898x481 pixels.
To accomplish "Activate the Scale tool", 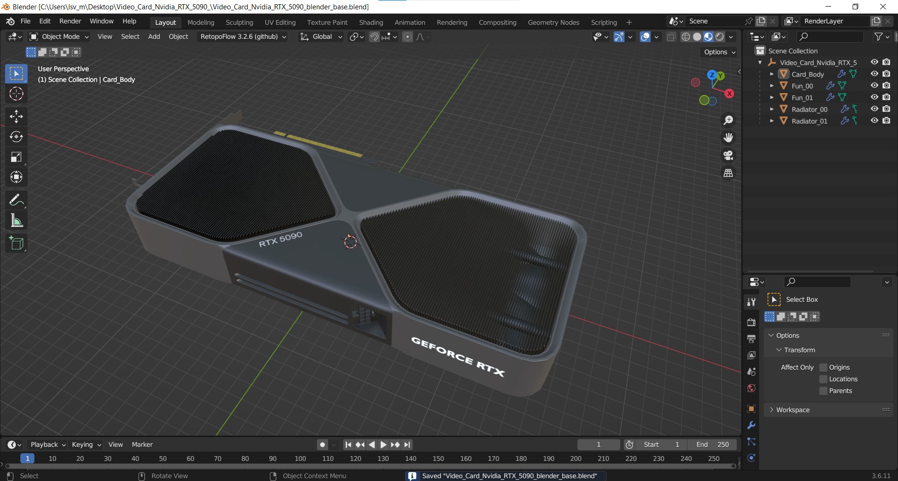I will 16,157.
